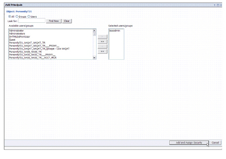Click the help question mark icon
Image resolution: width=226 pixels, height=159 pixels.
(214, 5)
